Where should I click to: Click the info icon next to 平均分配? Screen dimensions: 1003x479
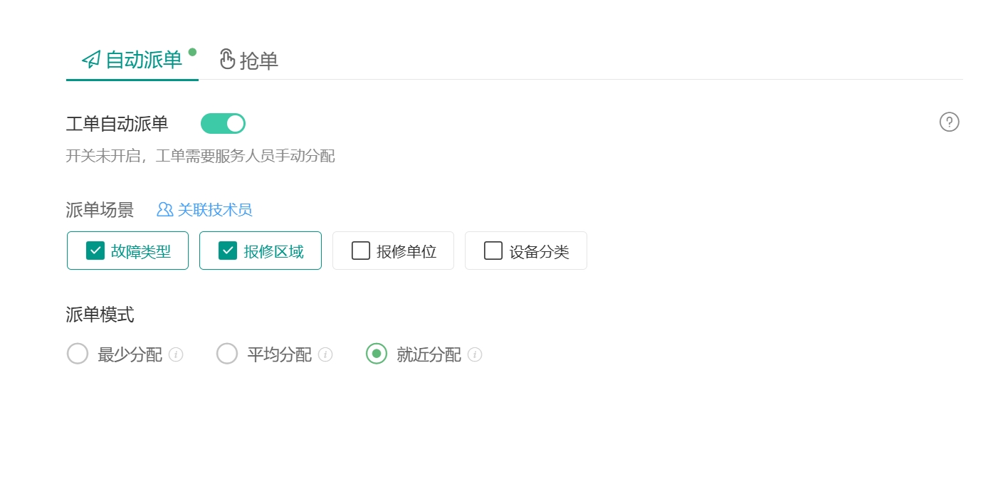tap(325, 354)
